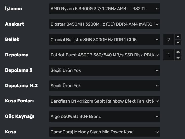Image resolution: width=185 pixels, height=139 pixels.
Task: Open the Bellek memory dropdown
Action: (x=104, y=40)
